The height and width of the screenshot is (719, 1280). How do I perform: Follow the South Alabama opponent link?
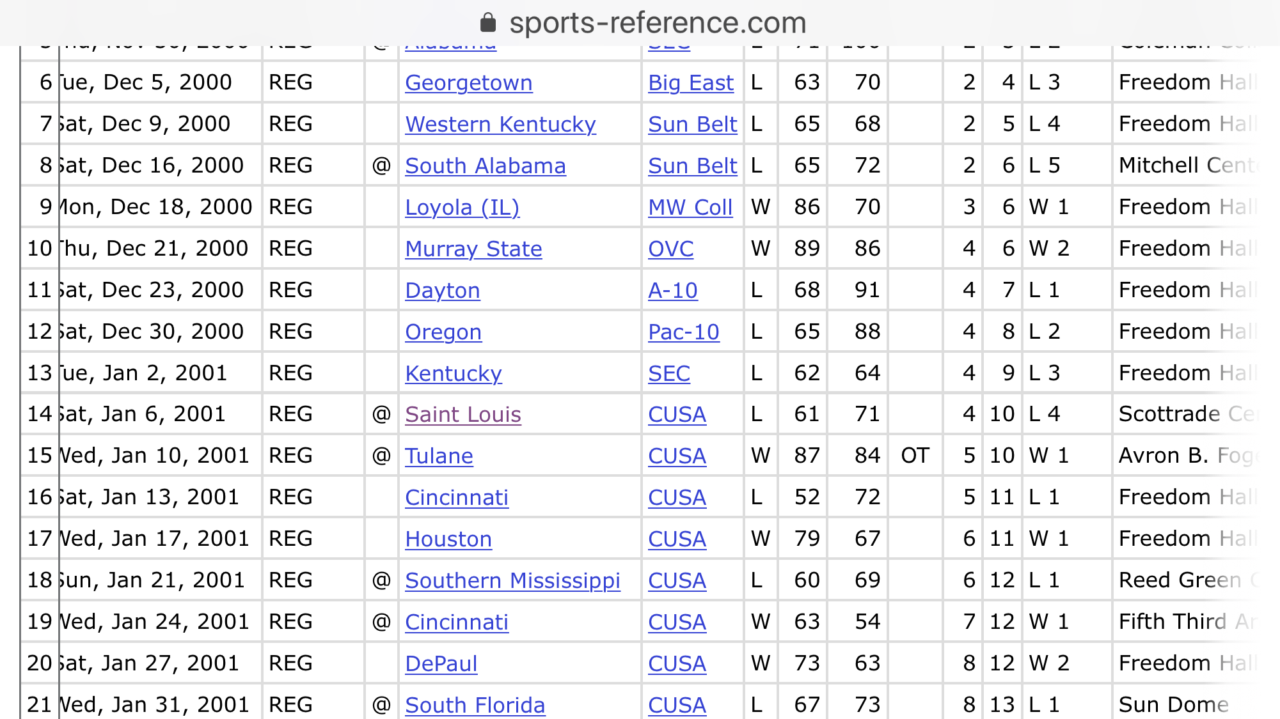click(x=486, y=166)
